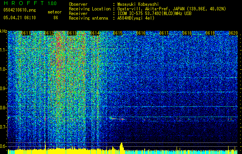242x154 pixels.
Task: Click the A504HB(yagi 4el) antenna text
Action: [x=136, y=18]
